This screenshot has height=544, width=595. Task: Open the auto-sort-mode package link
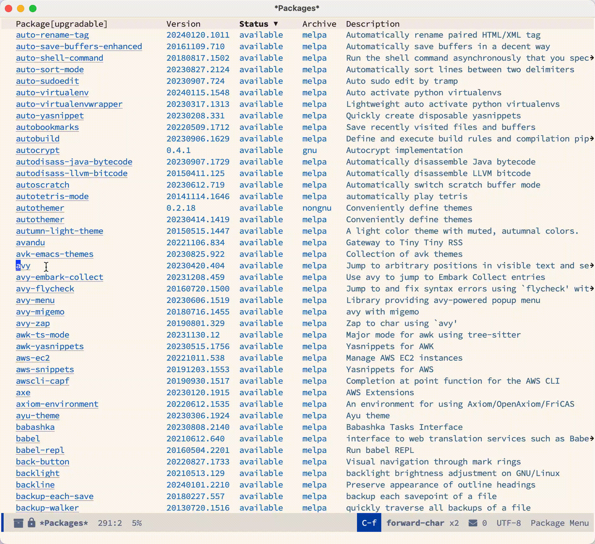point(50,69)
